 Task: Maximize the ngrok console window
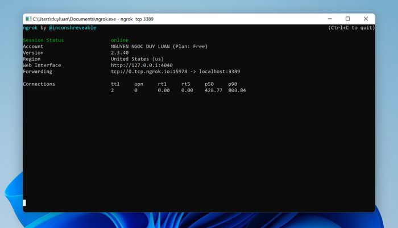coord(348,19)
